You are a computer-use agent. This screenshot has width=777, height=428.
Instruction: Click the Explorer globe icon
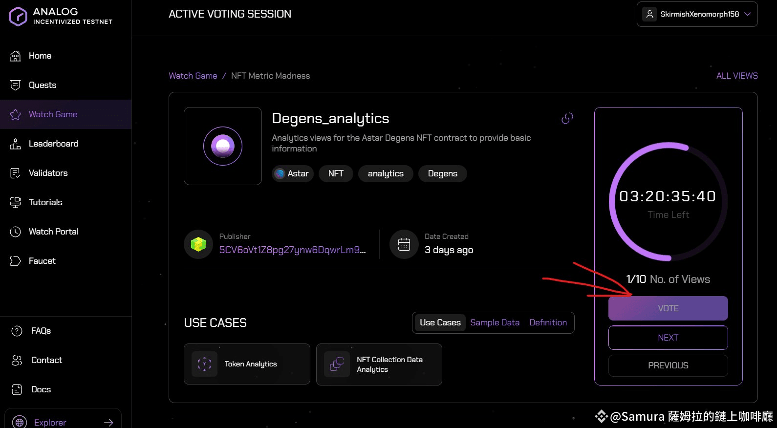[x=20, y=422]
